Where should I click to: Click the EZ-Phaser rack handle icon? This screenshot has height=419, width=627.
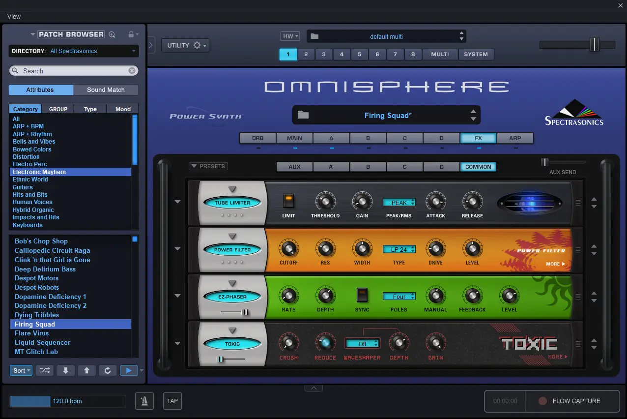click(578, 297)
